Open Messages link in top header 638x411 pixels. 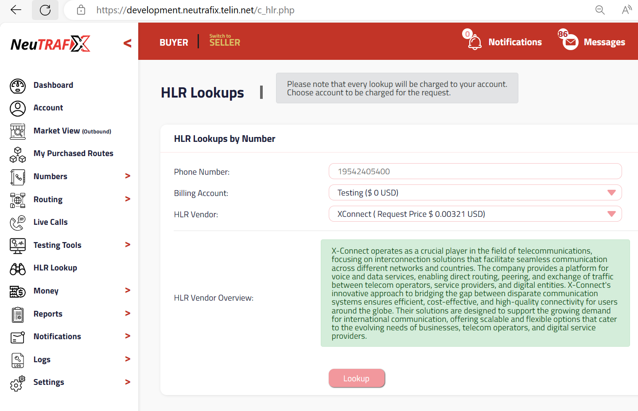(x=604, y=42)
